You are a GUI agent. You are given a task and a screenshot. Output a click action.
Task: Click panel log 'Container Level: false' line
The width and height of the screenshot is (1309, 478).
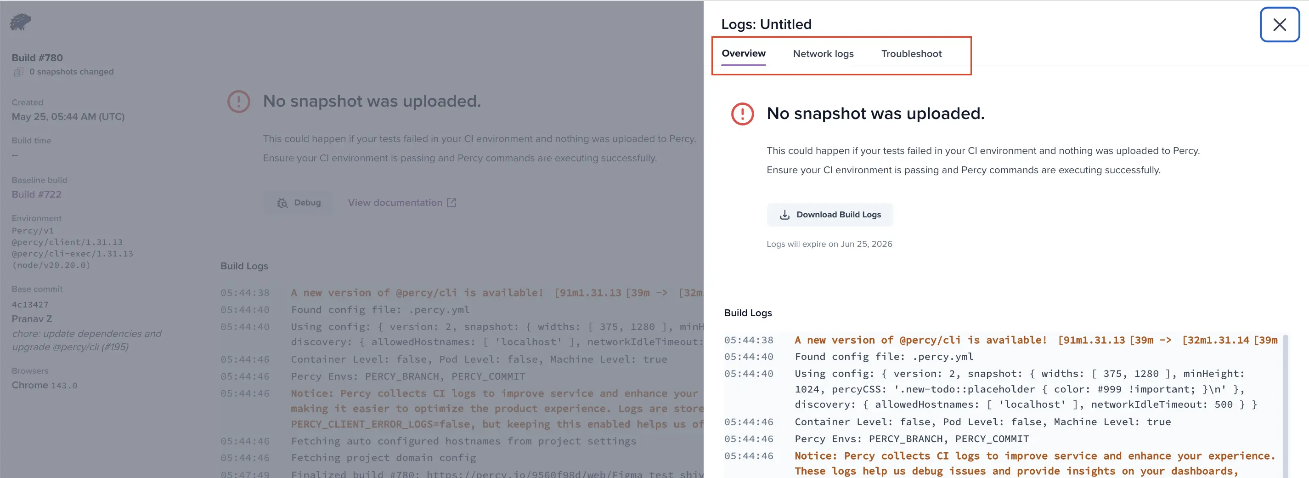click(983, 422)
